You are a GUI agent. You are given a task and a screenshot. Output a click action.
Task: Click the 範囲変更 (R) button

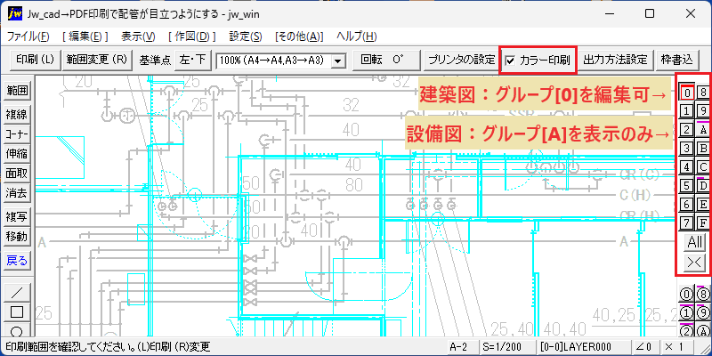(97, 60)
